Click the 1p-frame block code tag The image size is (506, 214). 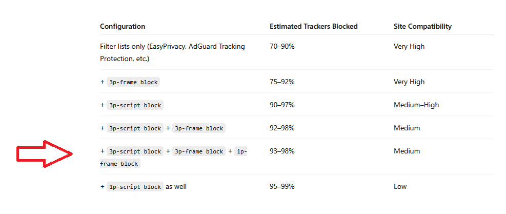pos(120,164)
